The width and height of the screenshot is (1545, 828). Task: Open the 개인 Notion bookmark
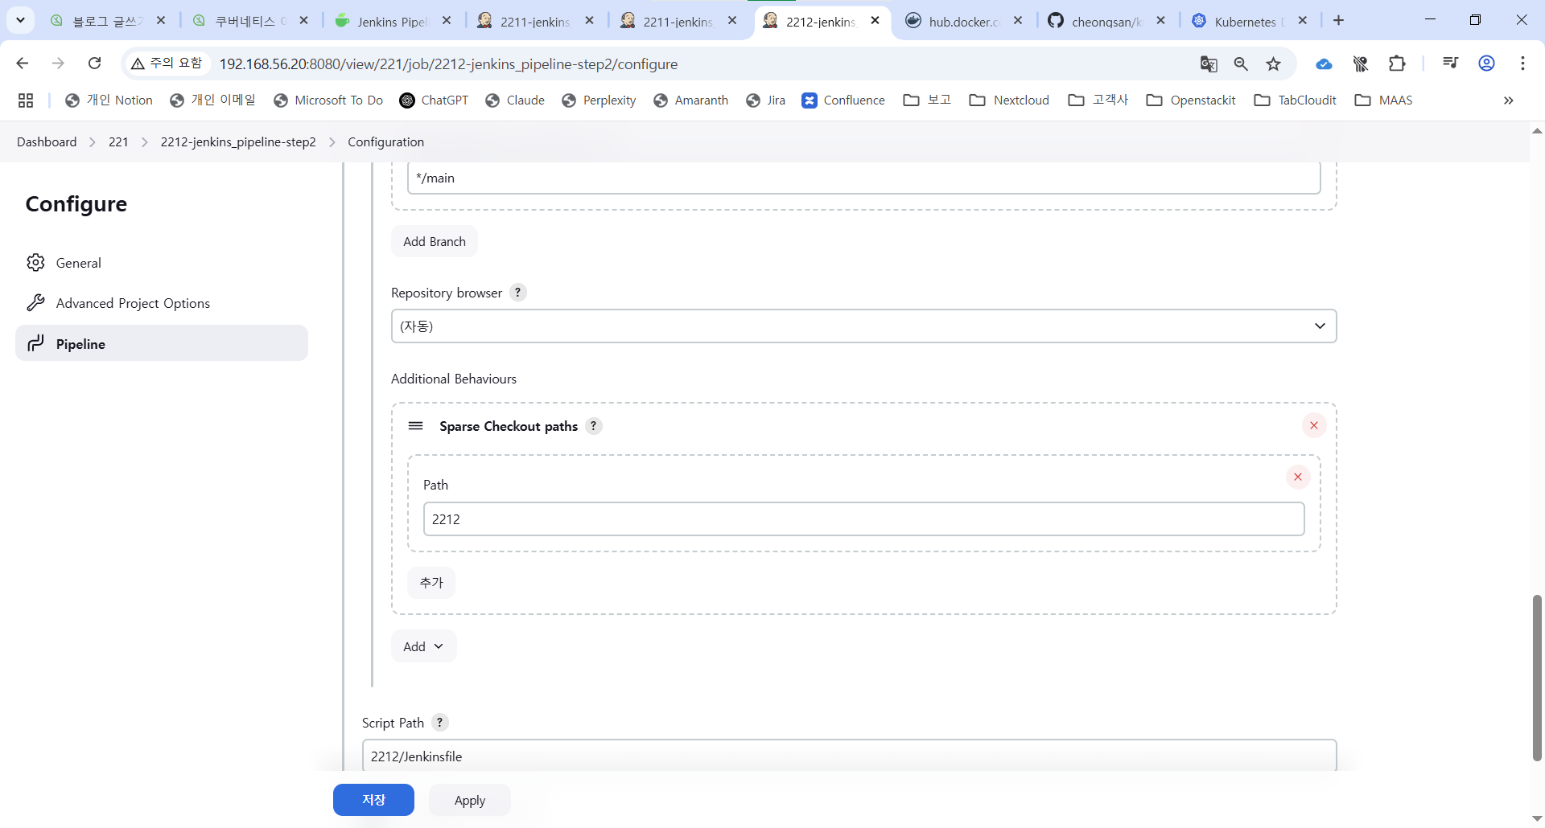pyautogui.click(x=109, y=100)
